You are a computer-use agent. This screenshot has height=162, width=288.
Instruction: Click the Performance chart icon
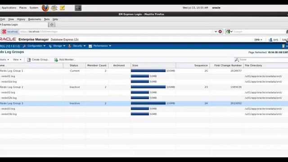click(90, 46)
